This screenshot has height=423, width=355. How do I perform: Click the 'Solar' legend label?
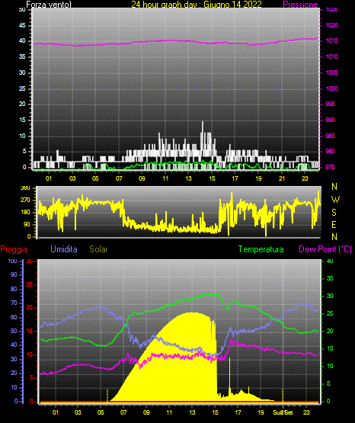(x=98, y=249)
